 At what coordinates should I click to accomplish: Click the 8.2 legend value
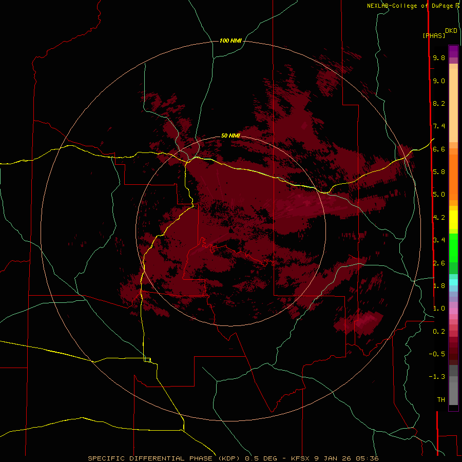coord(439,103)
